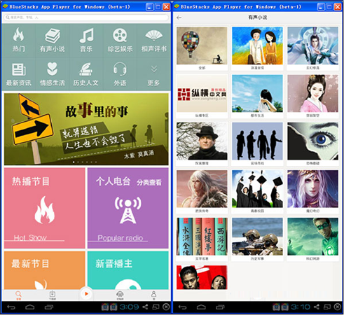344x315 pixels.
Task: Open the 外语 headphones category
Action: (120, 74)
